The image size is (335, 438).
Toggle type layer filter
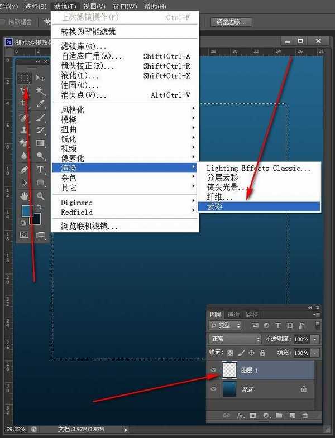pyautogui.click(x=278, y=325)
